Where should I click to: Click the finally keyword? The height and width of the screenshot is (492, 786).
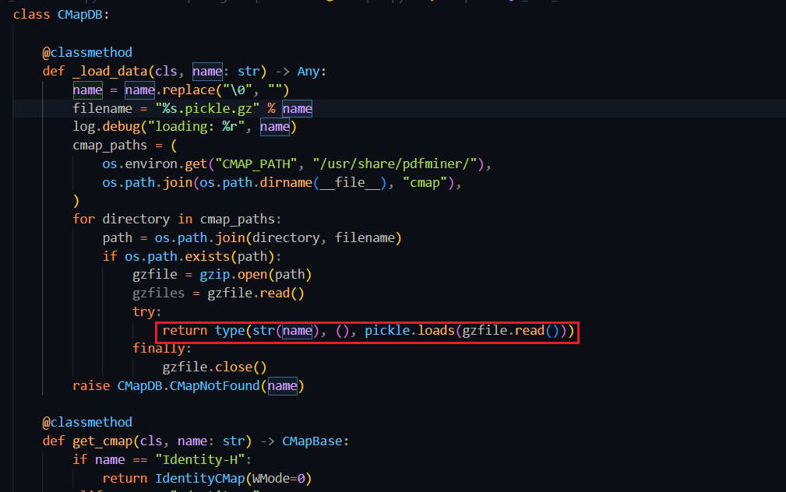161,349
